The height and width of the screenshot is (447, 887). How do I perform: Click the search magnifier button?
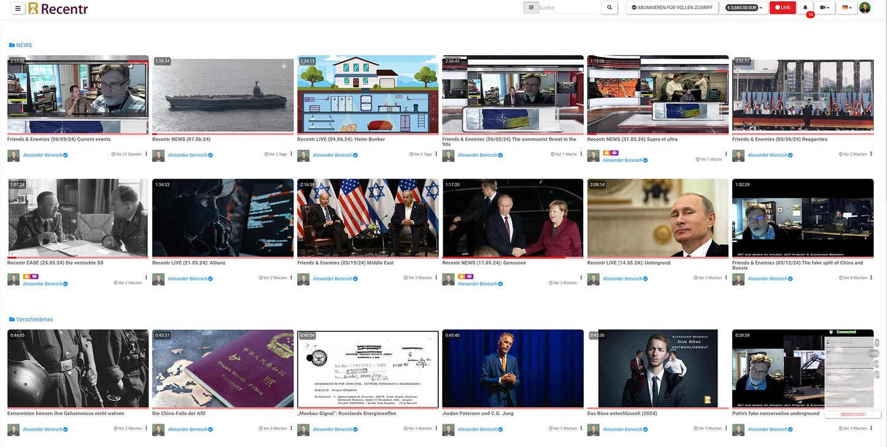point(609,8)
